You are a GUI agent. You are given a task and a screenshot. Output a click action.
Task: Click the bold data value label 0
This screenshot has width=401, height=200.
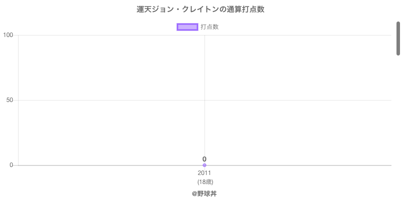(x=205, y=159)
